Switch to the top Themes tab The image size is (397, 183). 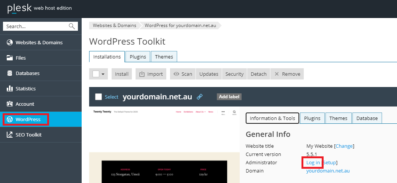point(164,57)
